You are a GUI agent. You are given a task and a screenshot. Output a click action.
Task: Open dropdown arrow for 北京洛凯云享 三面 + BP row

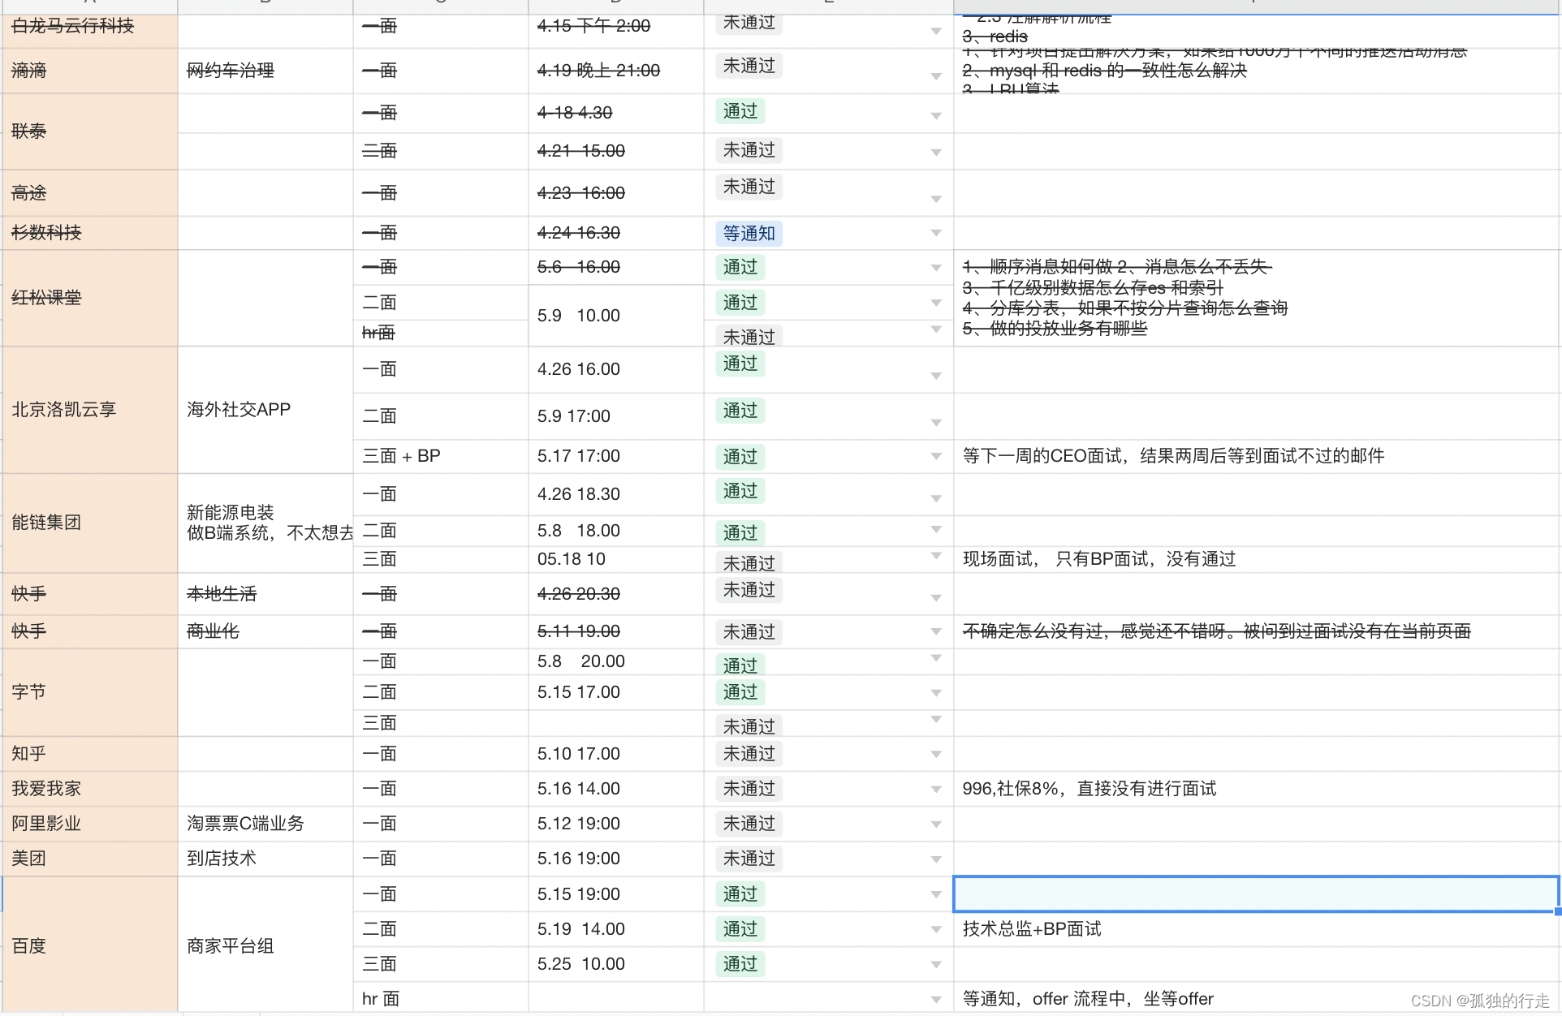(x=936, y=457)
